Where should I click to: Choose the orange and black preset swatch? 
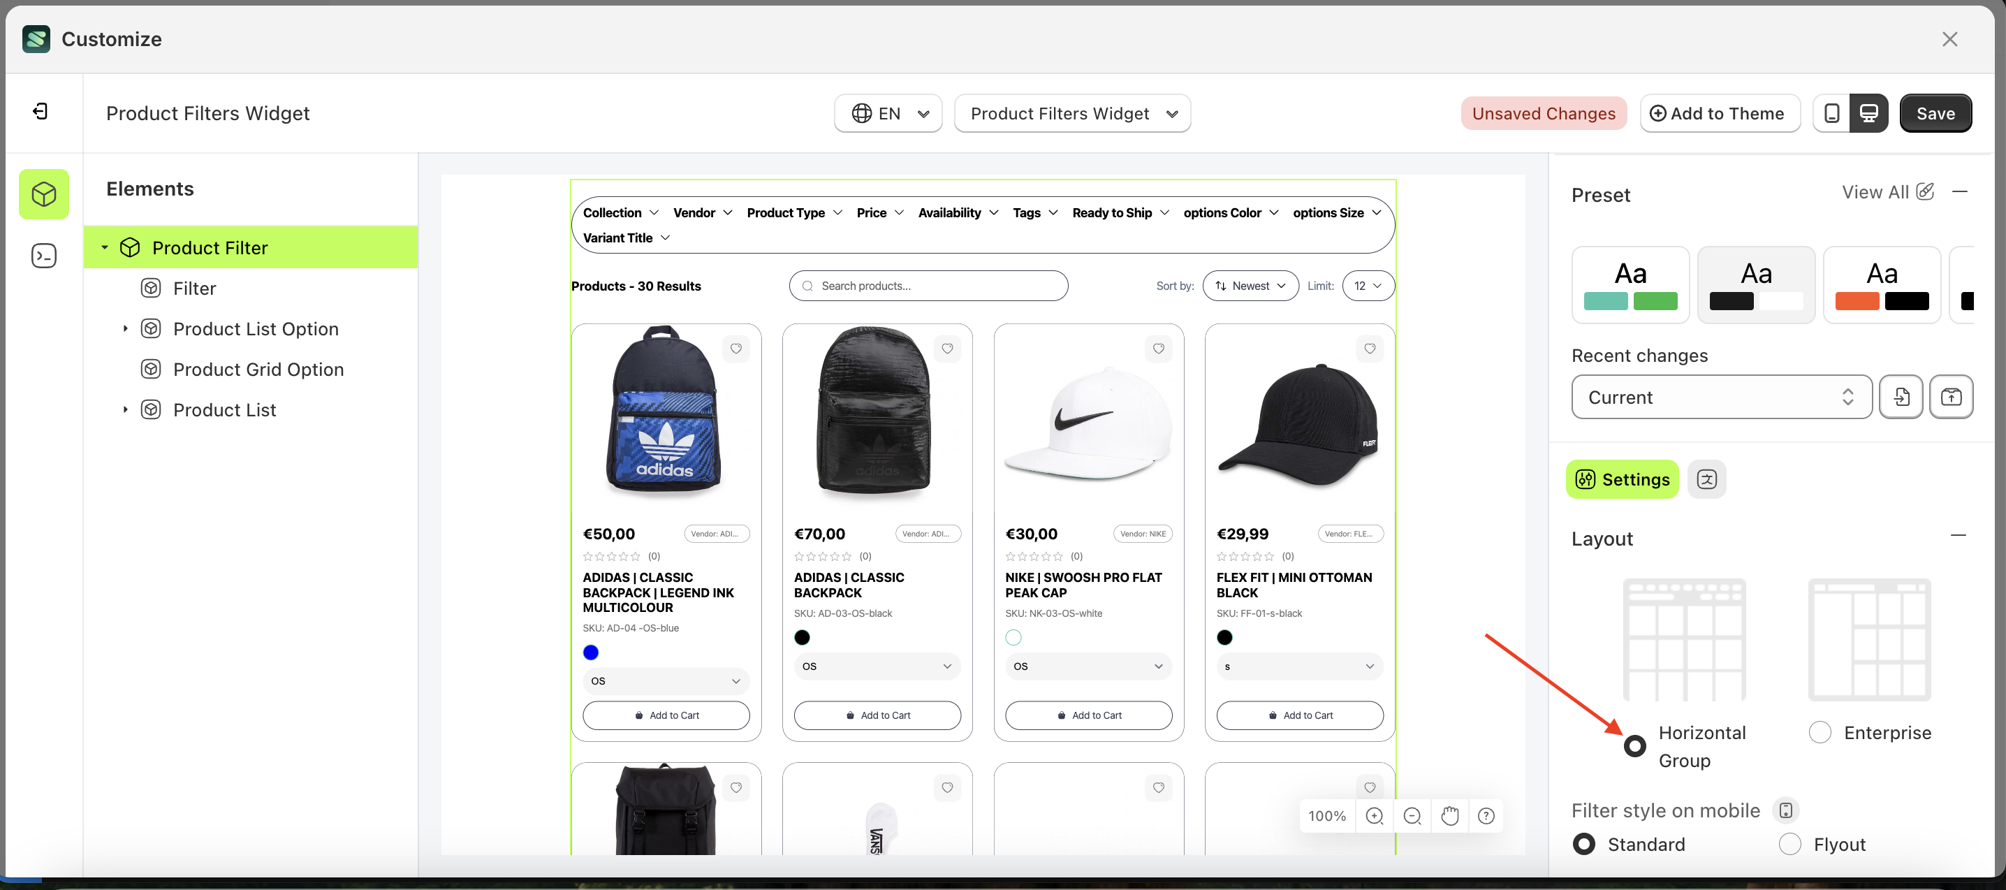1882,285
